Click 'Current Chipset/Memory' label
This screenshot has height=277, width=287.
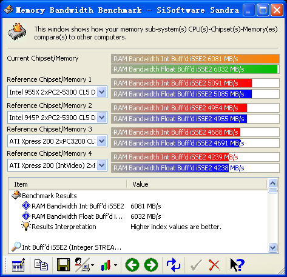[x=42, y=58]
